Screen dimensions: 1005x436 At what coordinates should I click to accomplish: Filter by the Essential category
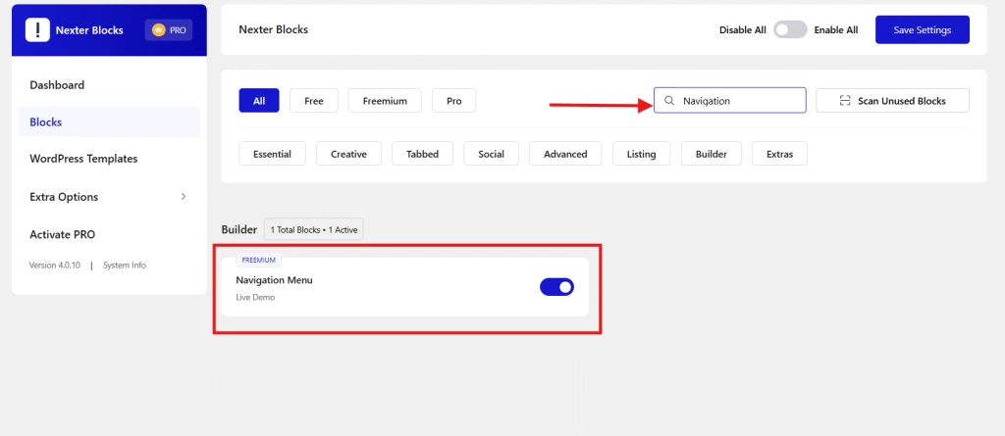pyautogui.click(x=272, y=154)
